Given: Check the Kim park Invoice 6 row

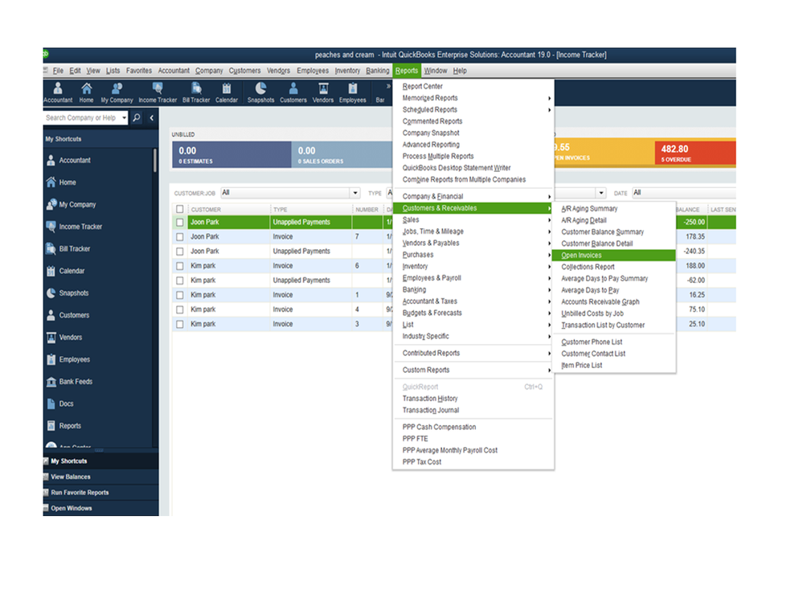Looking at the screenshot, I should coord(180,266).
